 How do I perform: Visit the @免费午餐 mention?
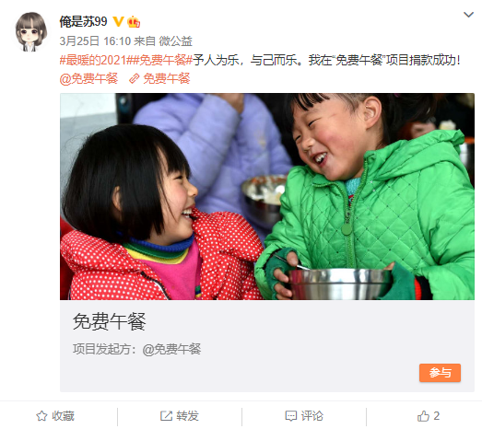coord(88,79)
